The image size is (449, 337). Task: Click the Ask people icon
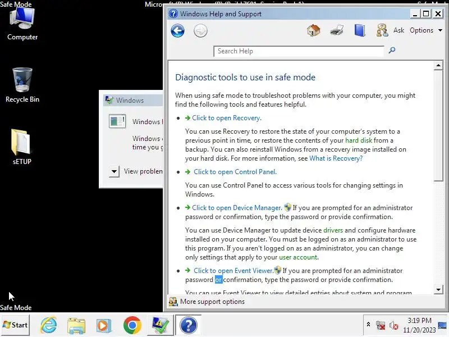[x=382, y=30]
